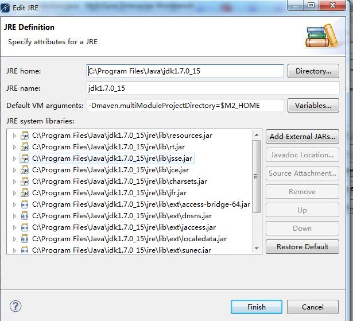This screenshot has height=321, width=353.
Task: Select the charsets.jar library entry
Action: click(119, 181)
